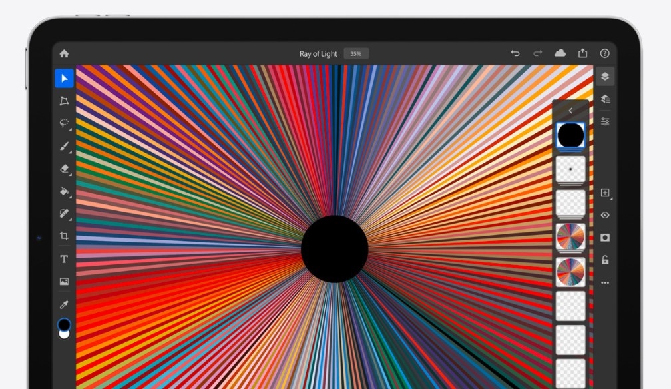This screenshot has width=671, height=389.
Task: Open the white background color chip
Action: click(x=64, y=334)
